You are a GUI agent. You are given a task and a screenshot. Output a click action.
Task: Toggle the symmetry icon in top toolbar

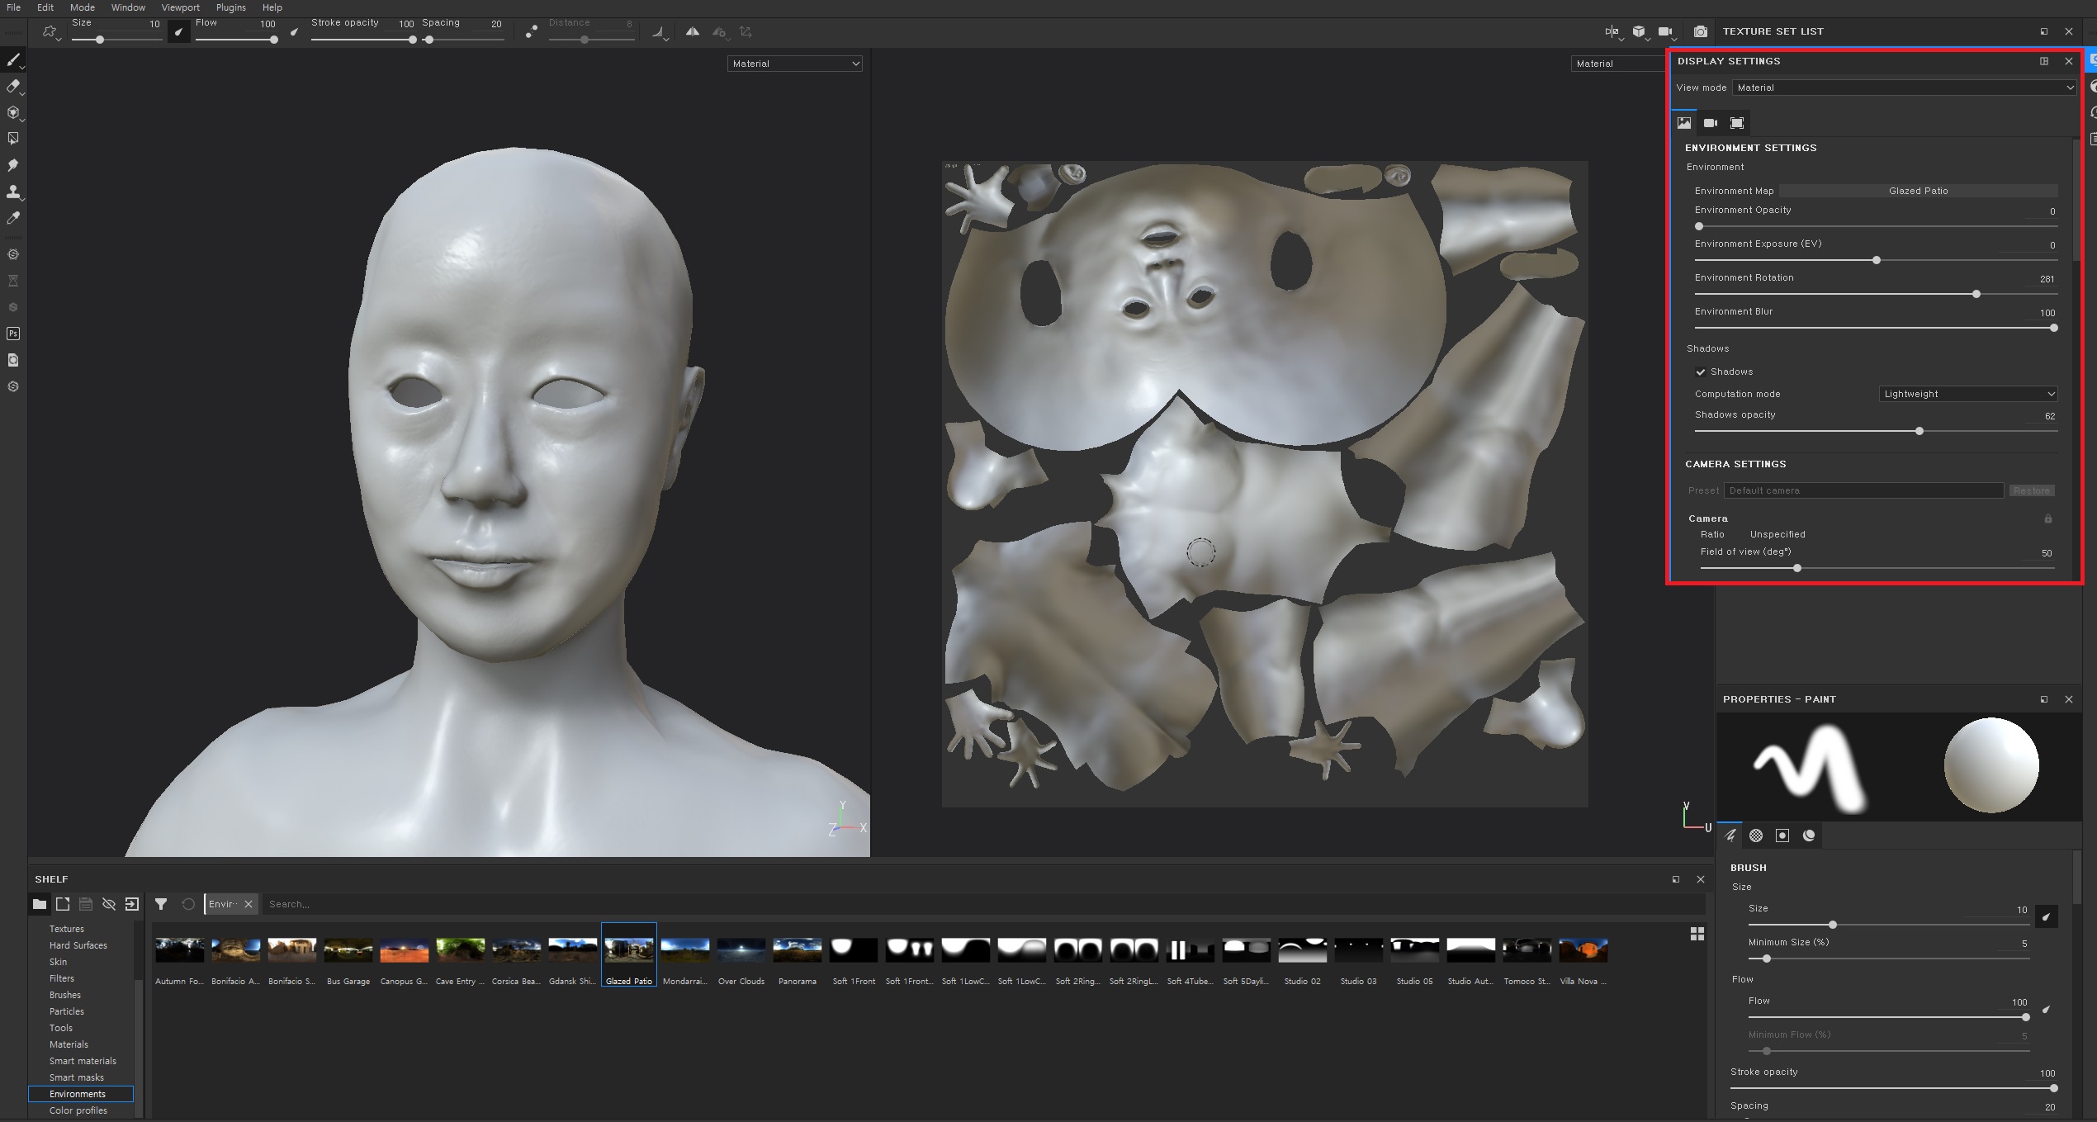point(693,31)
